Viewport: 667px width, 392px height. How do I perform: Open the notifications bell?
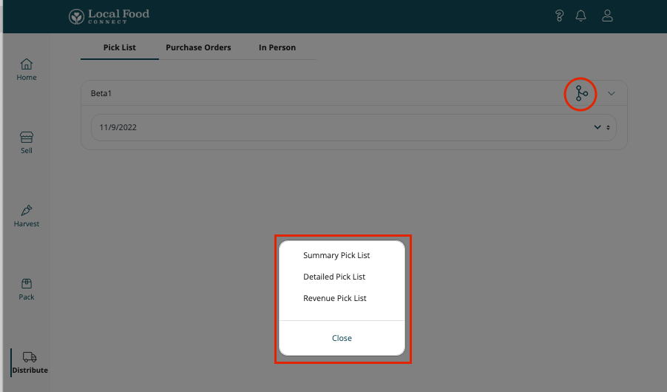pos(581,16)
